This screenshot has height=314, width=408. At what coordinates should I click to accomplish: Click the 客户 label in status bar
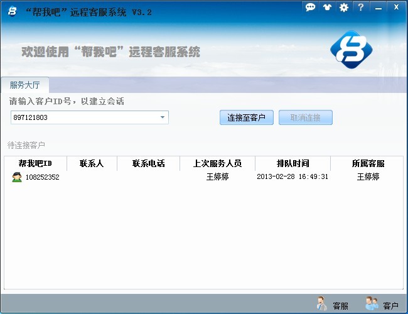pyautogui.click(x=390, y=306)
